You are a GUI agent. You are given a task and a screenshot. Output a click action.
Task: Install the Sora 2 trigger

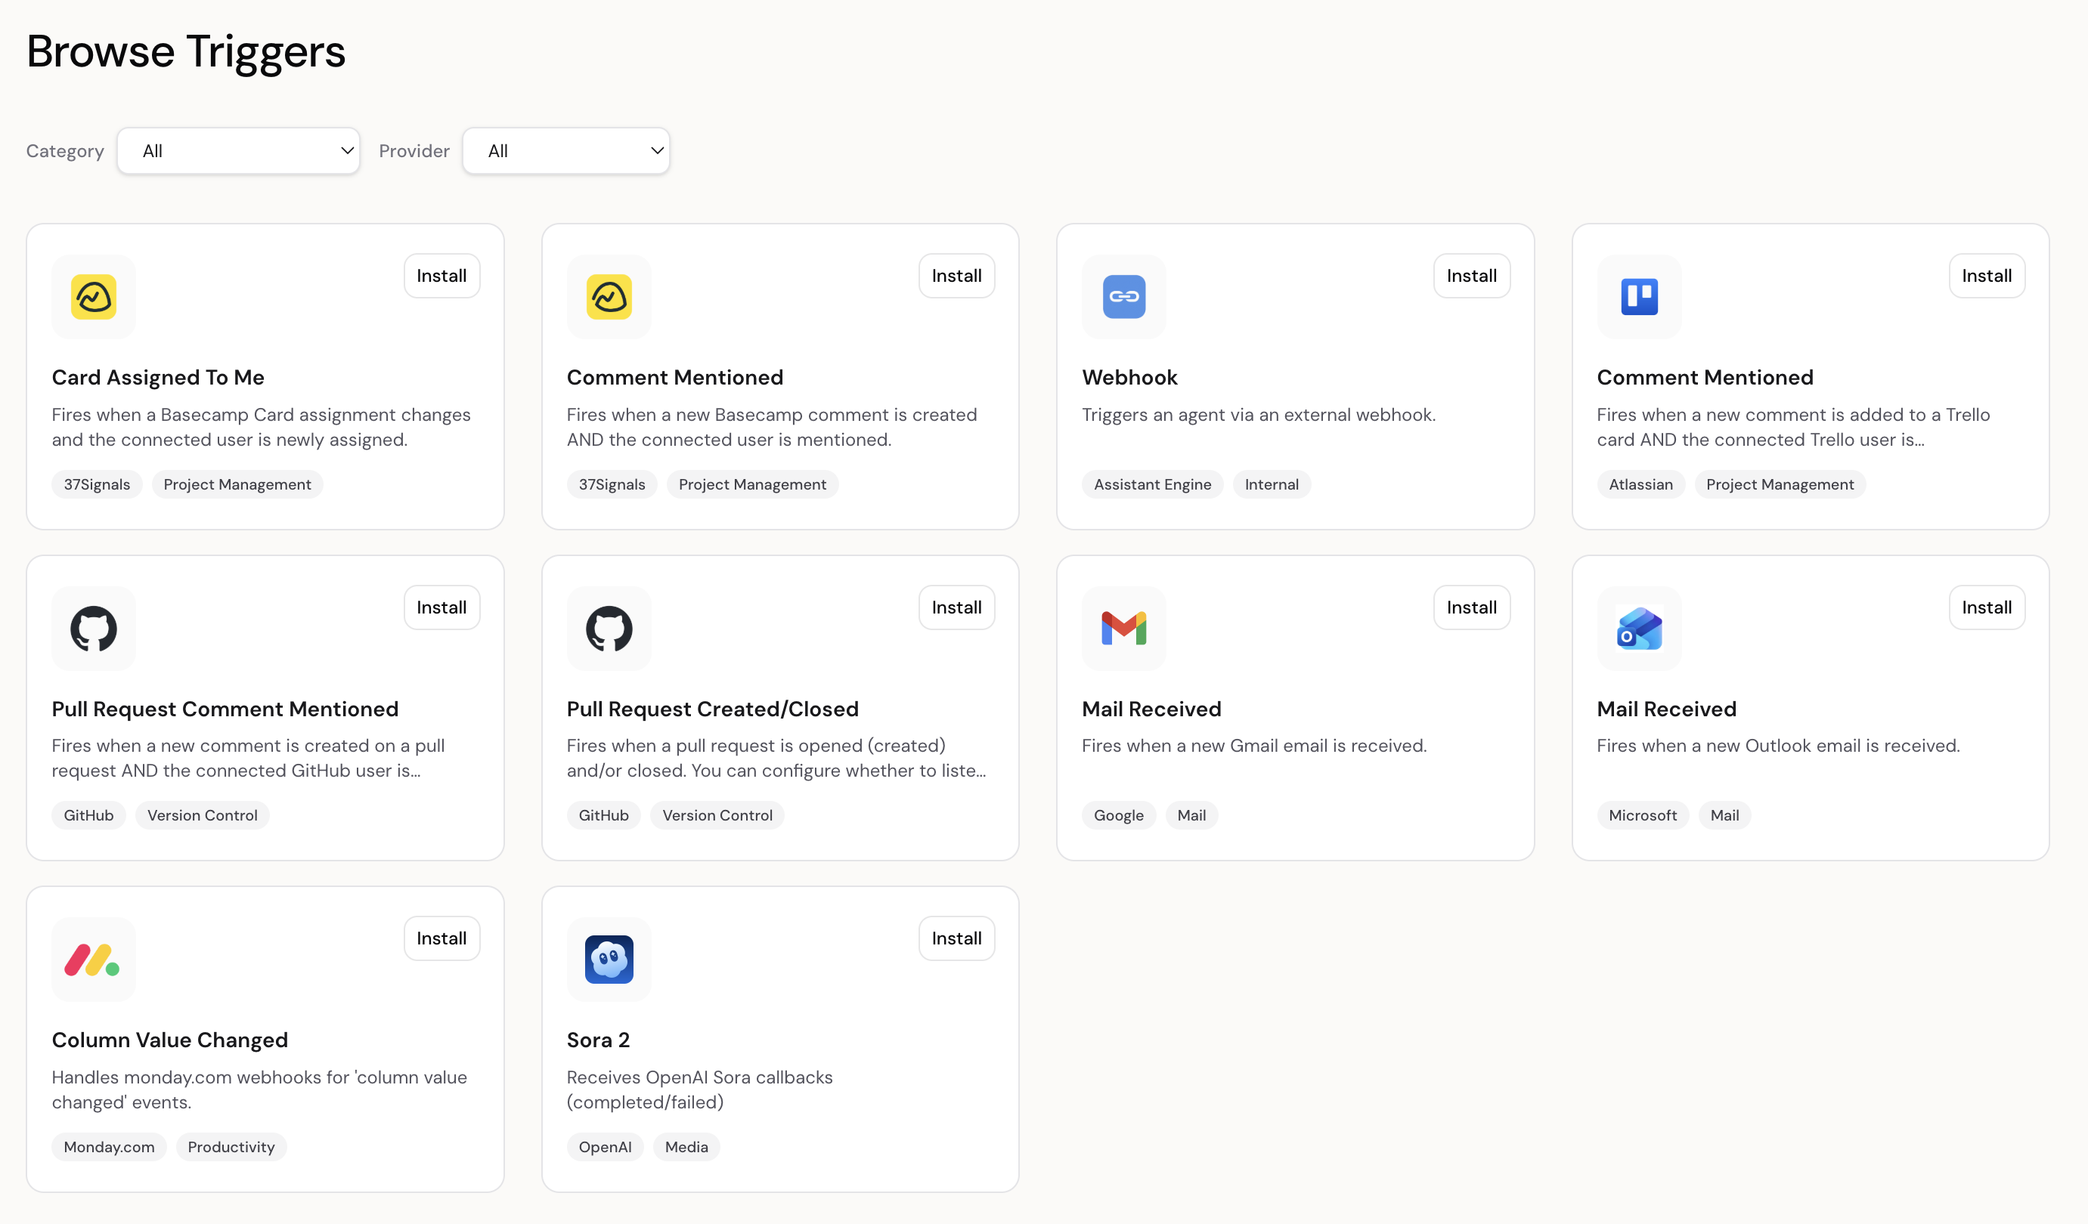point(956,938)
